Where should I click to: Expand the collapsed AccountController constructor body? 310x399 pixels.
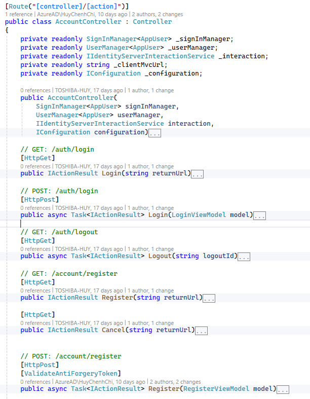155,133
